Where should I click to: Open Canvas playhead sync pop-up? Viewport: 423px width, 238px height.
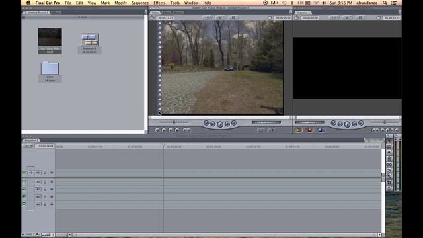click(348, 18)
